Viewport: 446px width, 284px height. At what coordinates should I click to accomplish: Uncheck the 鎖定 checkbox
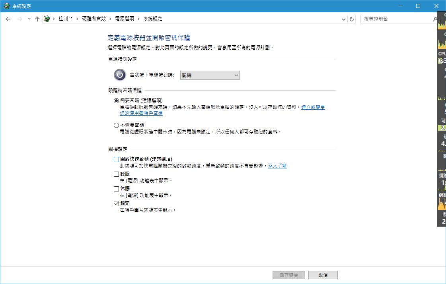click(116, 203)
